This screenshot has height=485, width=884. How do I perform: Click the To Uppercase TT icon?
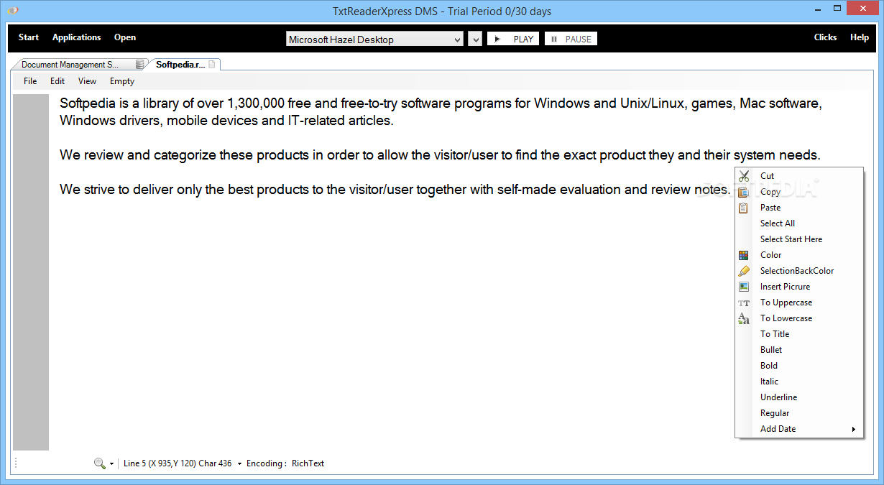744,302
